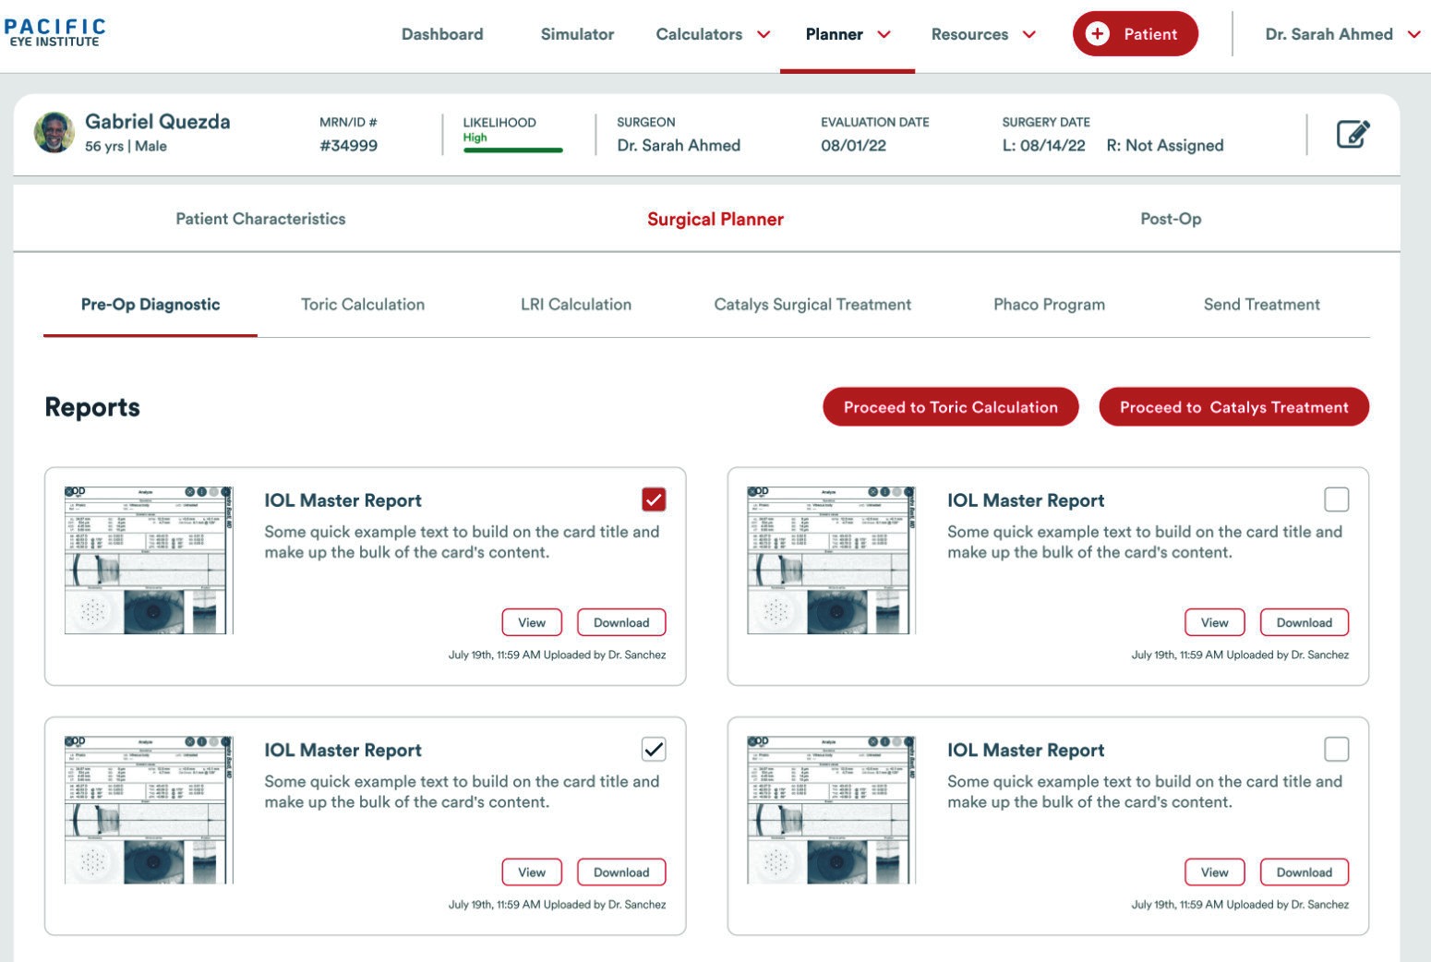
Task: Open the Resources menu label
Action: tap(969, 34)
